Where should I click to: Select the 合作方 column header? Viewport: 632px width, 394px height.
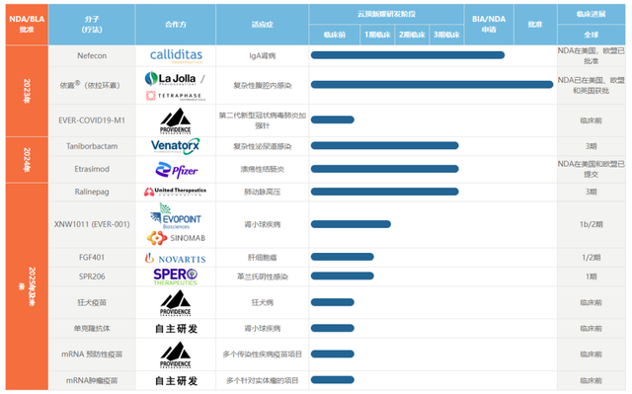click(x=176, y=24)
